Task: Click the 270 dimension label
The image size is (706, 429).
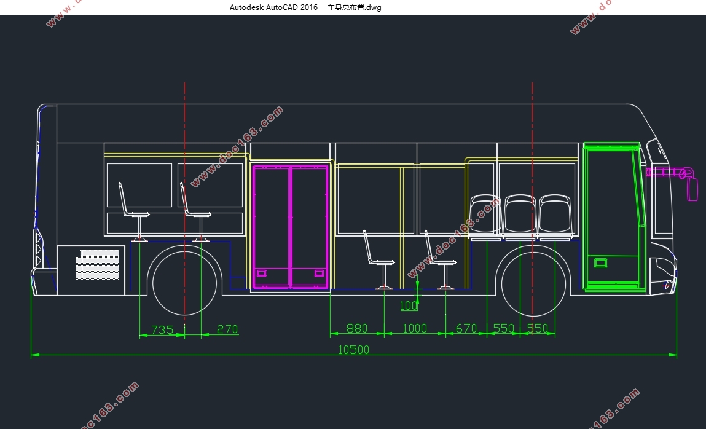Action: tap(227, 329)
